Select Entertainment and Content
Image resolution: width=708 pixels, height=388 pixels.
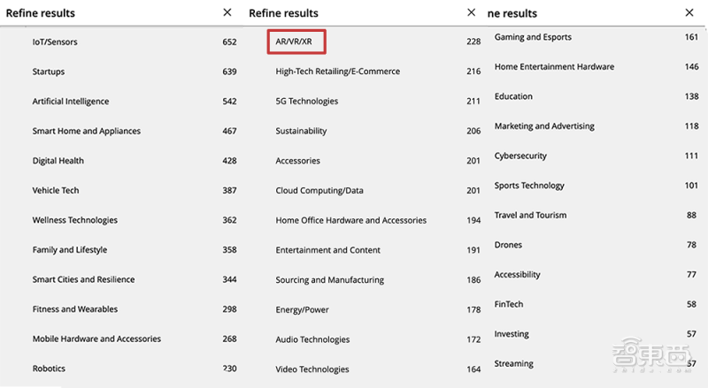tap(327, 250)
